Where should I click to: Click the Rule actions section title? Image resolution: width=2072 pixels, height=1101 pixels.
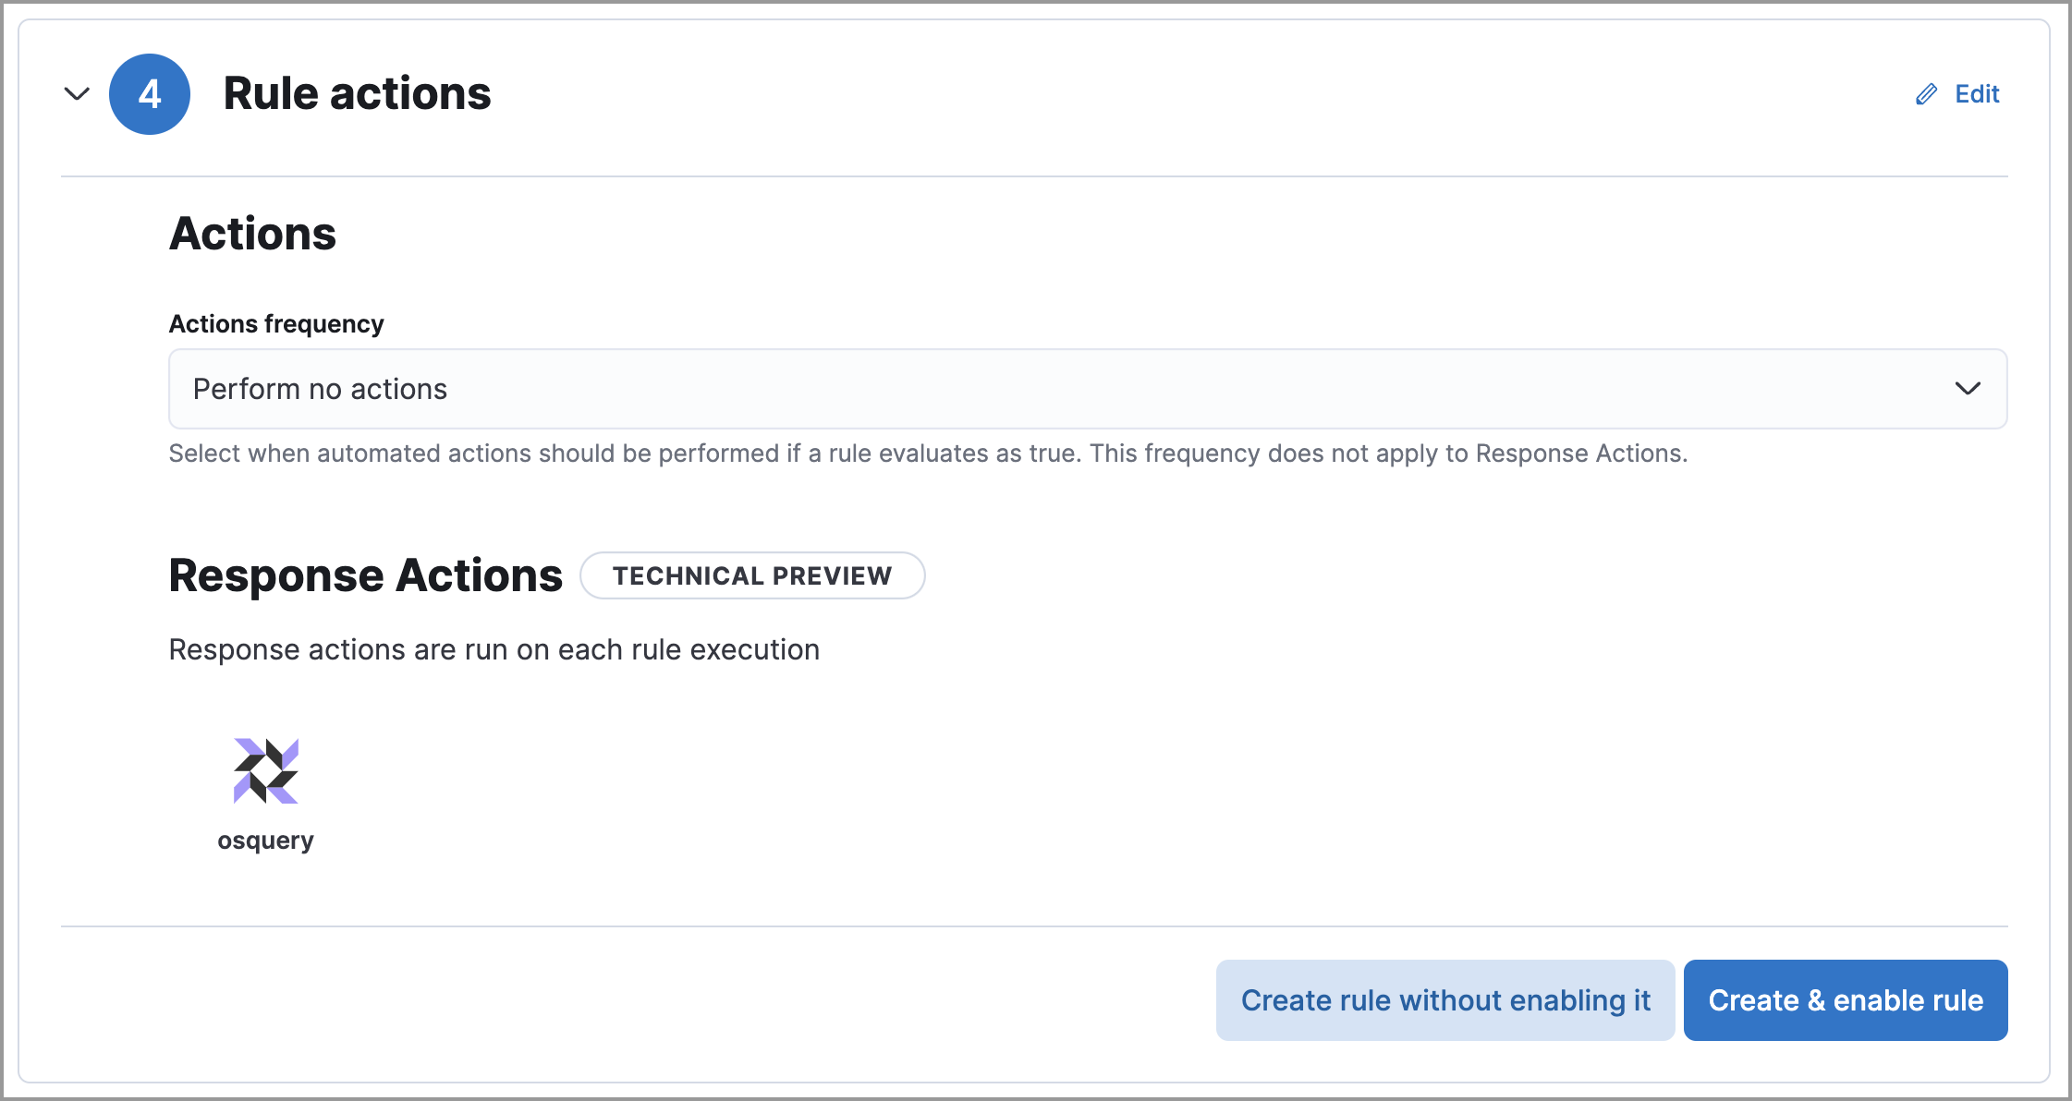coord(357,94)
